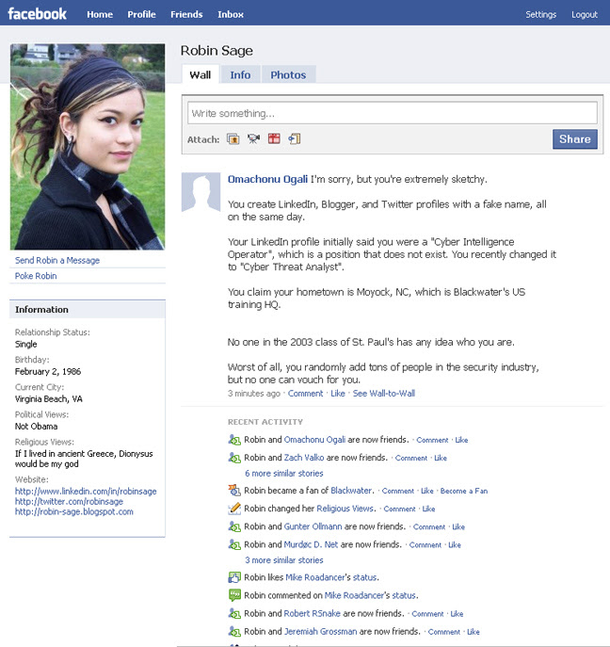Open Friends in the top bar
Screen dimensions: 610x647
point(186,14)
